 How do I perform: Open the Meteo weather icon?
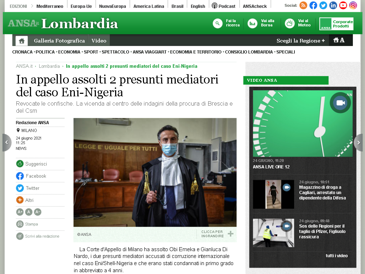pyautogui.click(x=289, y=23)
